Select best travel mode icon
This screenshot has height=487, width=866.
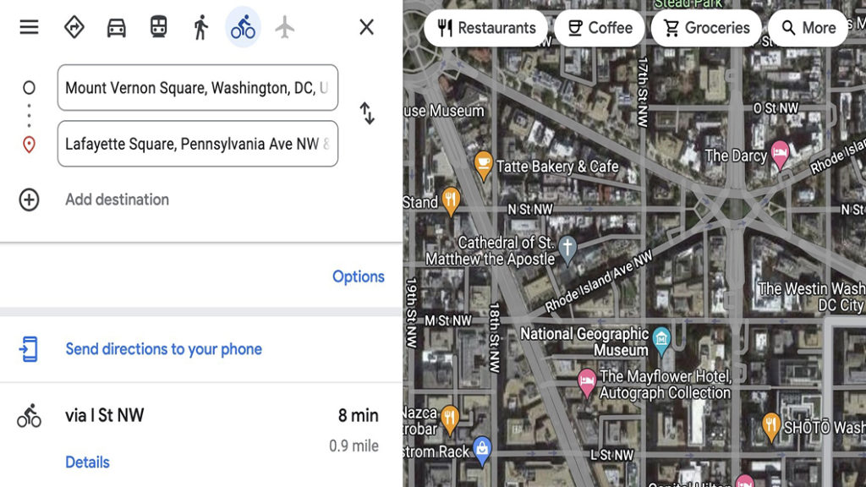point(74,27)
